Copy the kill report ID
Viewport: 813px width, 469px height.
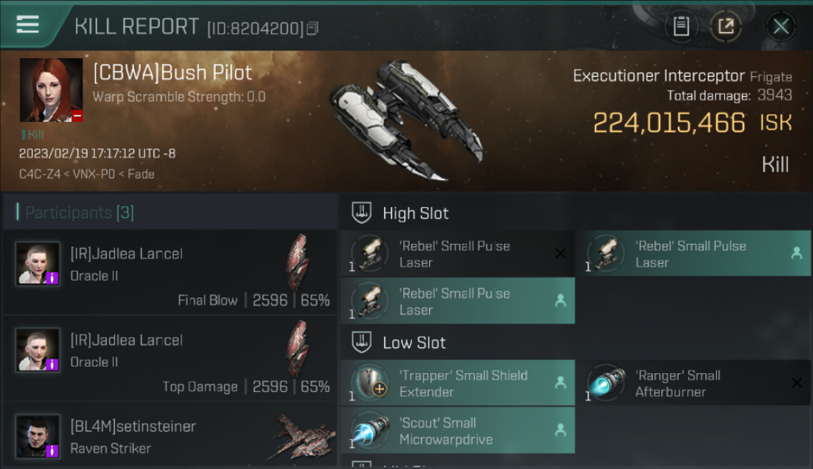coord(313,28)
